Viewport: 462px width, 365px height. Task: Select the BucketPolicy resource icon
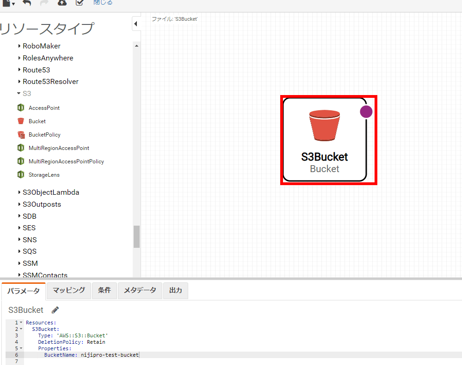[x=21, y=135]
